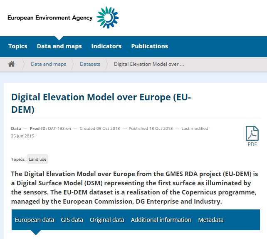Click the European Environment Agency logo
The image size is (267, 239).
pyautogui.click(x=107, y=17)
